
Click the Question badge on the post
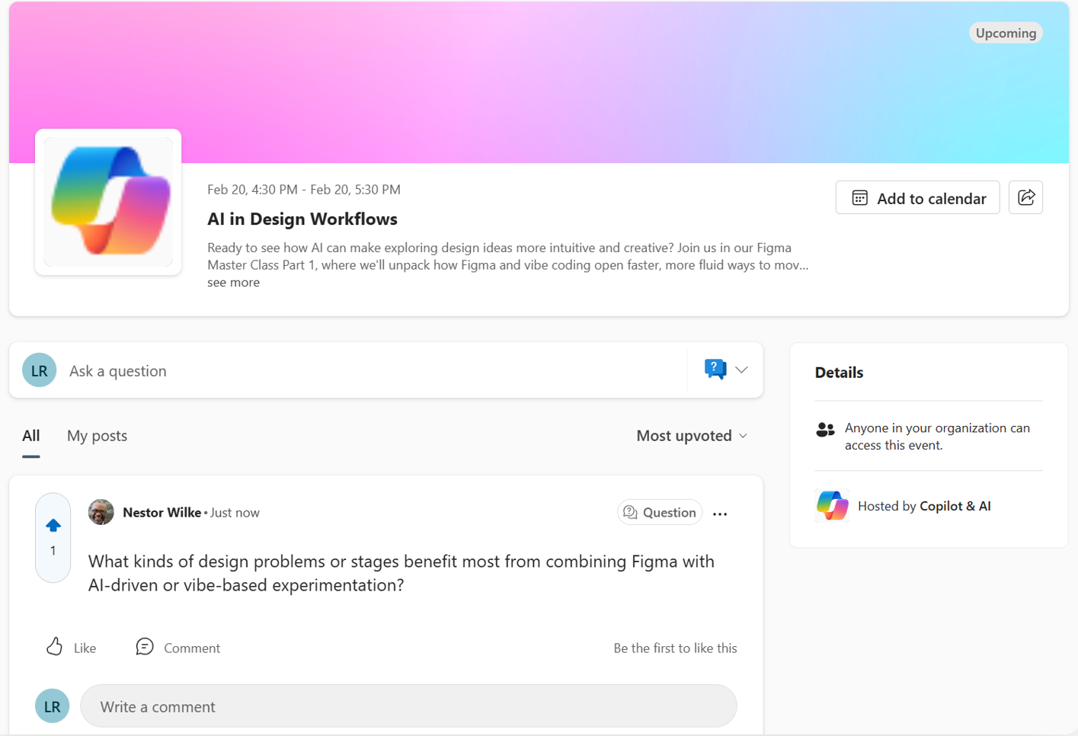point(660,512)
